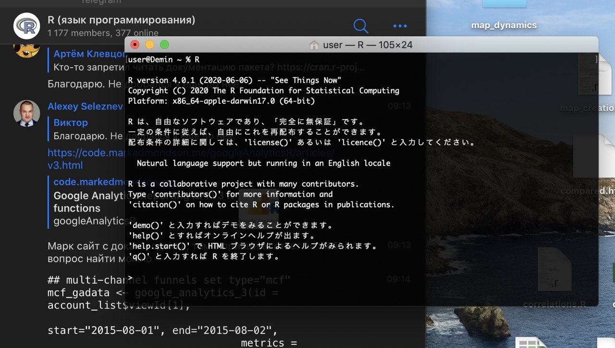Viewport: 615px width, 348px height.
Task: Open replied message from Виктор
Action: (86, 129)
